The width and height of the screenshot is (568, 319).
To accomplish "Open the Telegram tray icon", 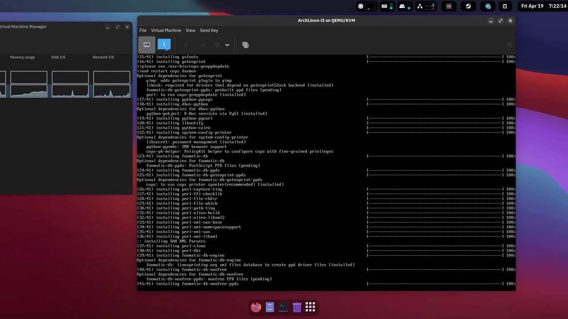I will (x=488, y=6).
